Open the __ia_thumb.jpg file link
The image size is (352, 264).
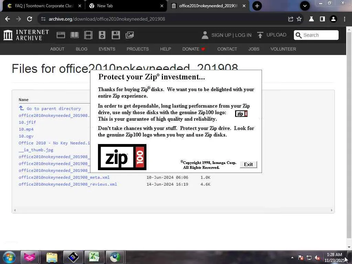pyautogui.click(x=36, y=150)
